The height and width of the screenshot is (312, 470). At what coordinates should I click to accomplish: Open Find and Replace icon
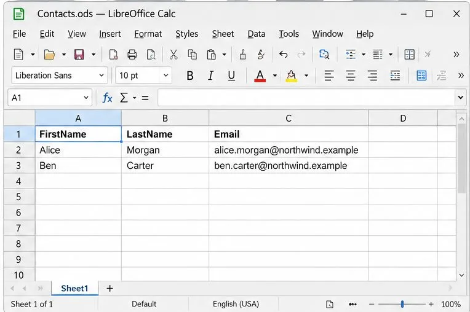pos(324,55)
